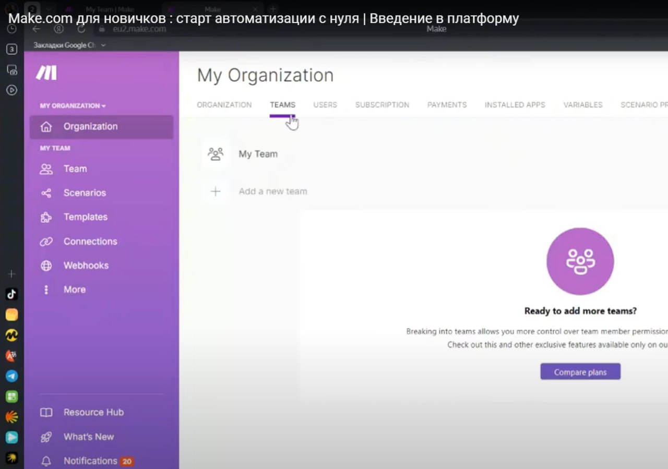Open the PAYMENTS tab
Screen dimensions: 668x469
coord(447,105)
